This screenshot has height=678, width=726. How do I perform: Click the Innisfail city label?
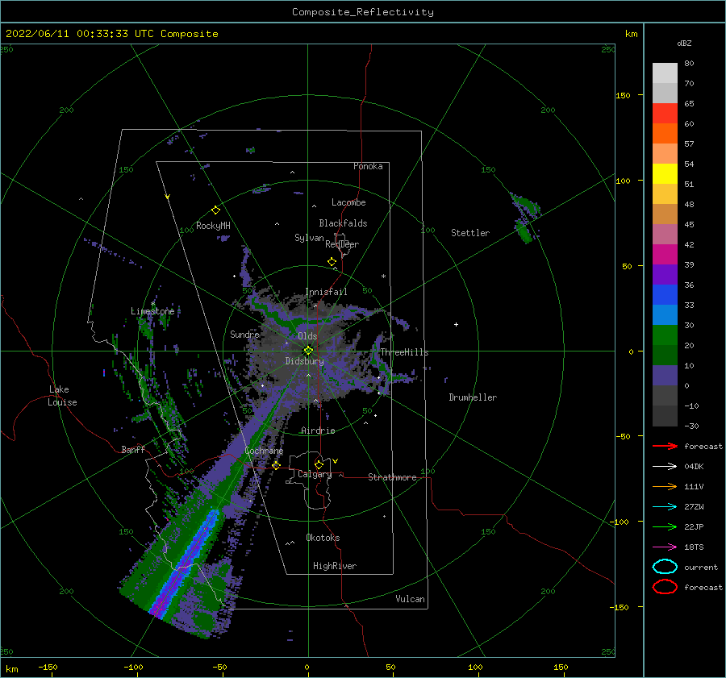click(326, 292)
